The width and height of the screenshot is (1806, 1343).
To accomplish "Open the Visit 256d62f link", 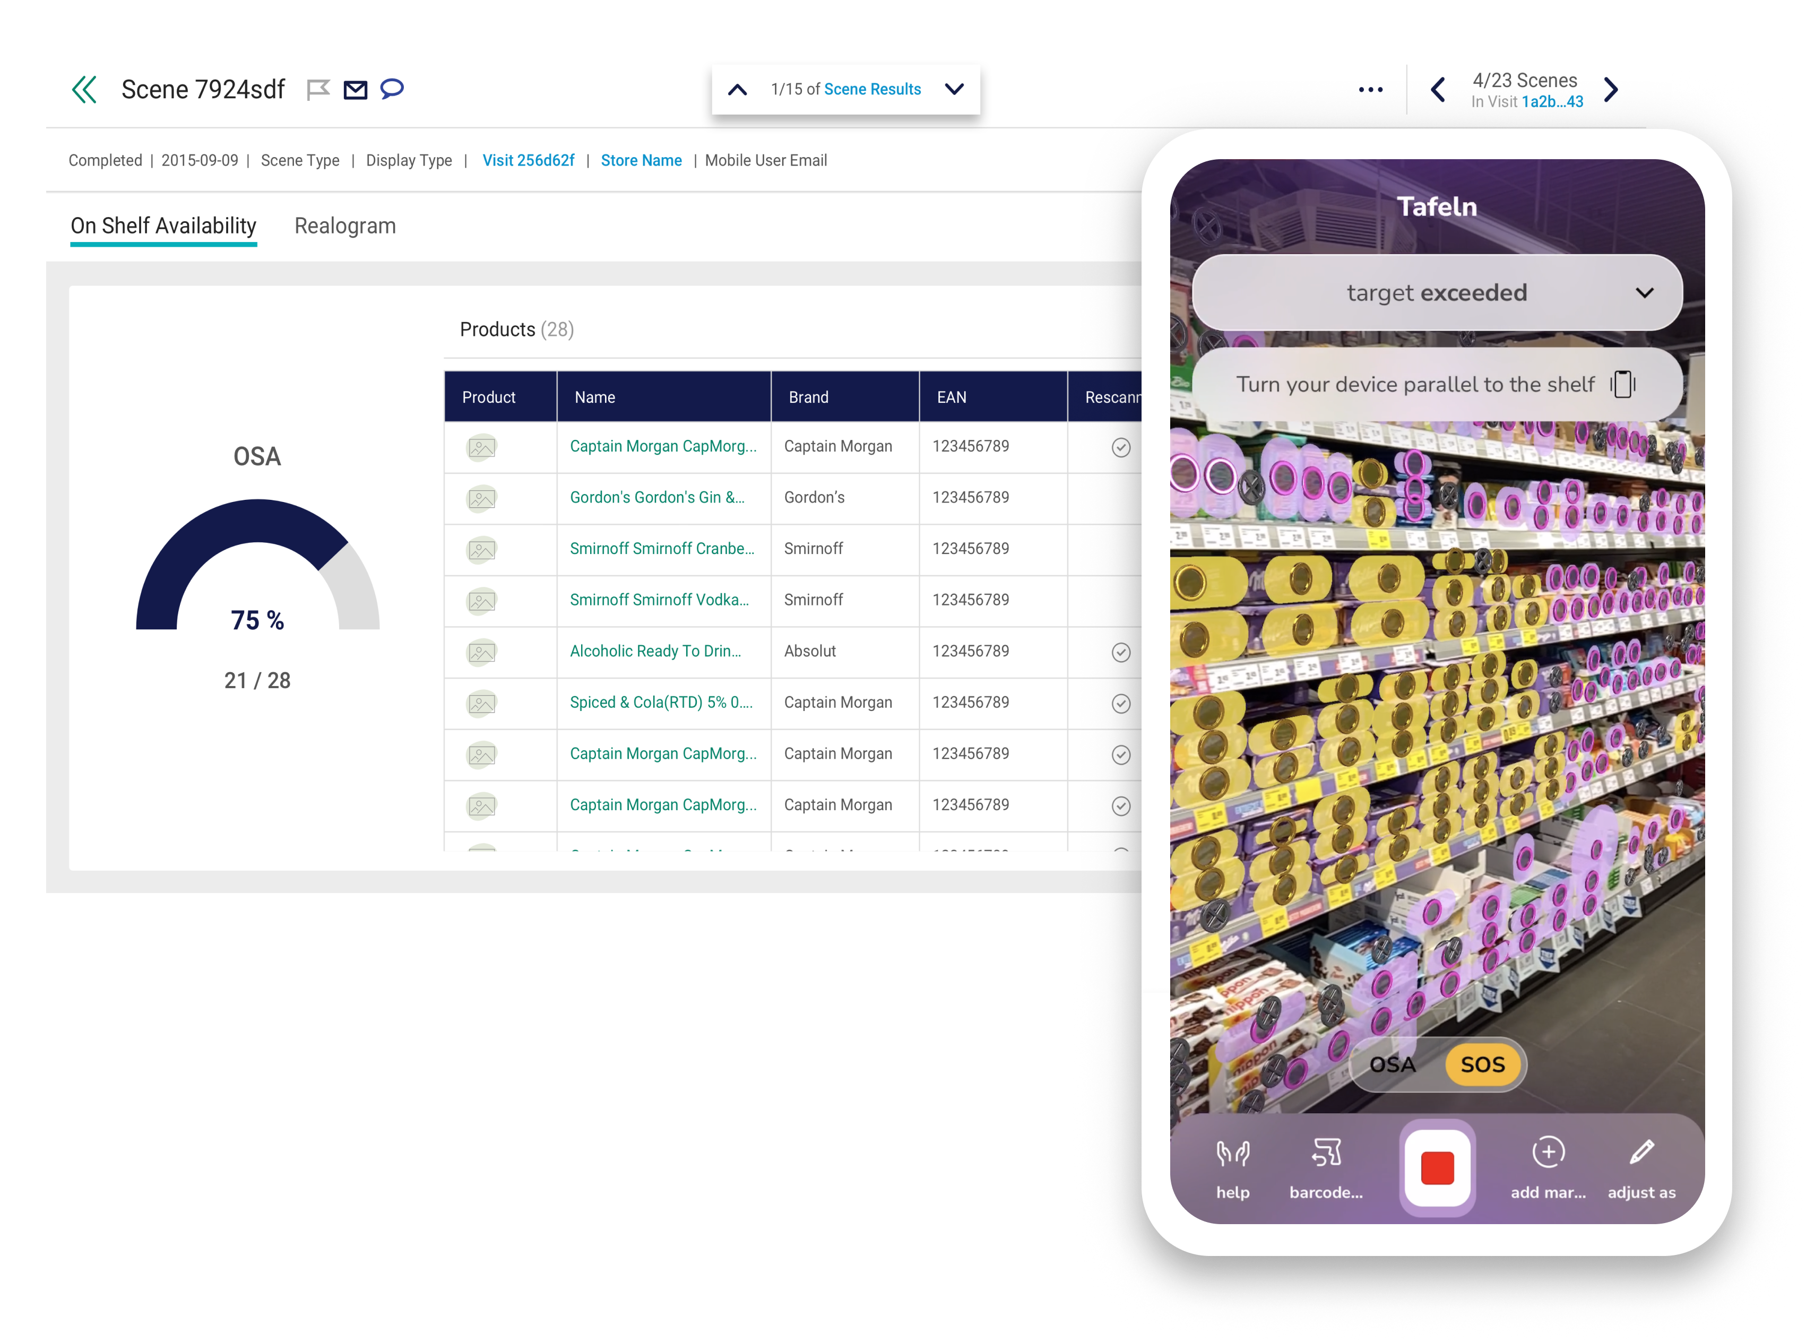I will tap(528, 160).
